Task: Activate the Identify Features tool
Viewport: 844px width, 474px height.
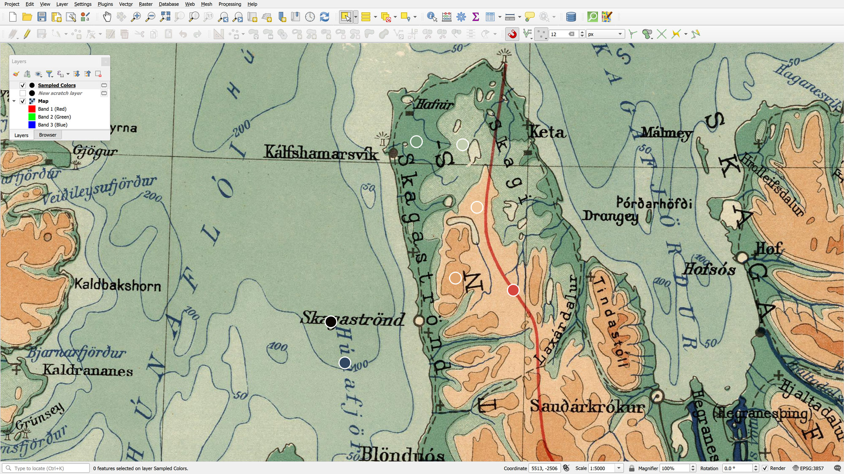Action: (432, 17)
